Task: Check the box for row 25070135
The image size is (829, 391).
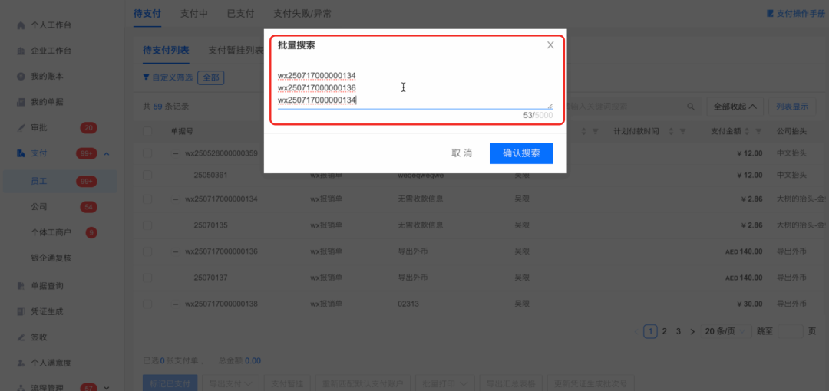Action: (147, 225)
